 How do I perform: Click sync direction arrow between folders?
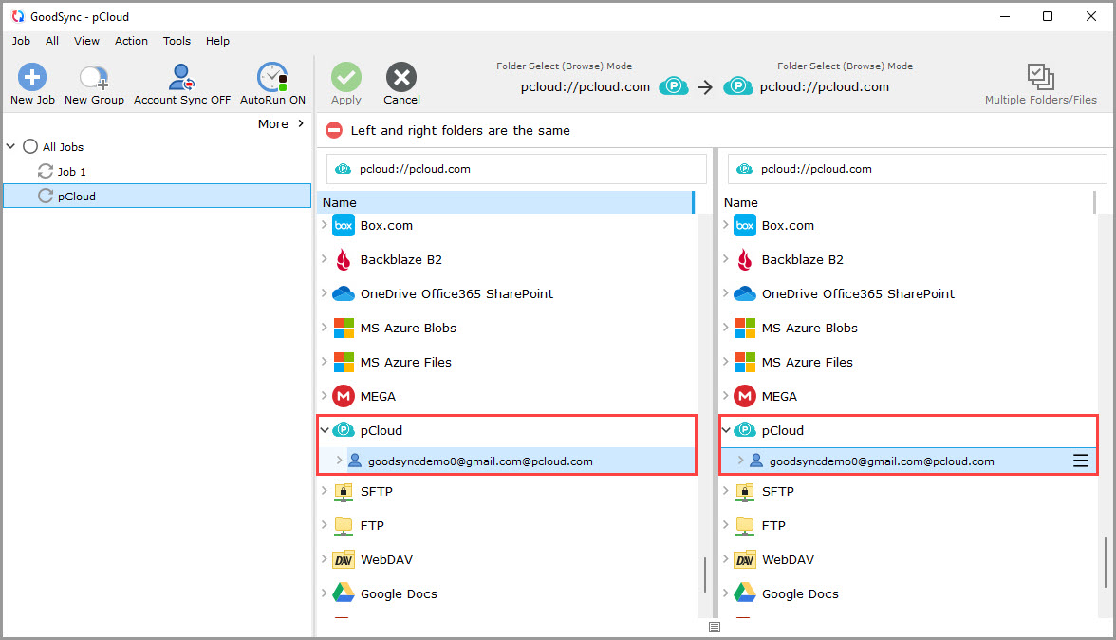point(704,86)
